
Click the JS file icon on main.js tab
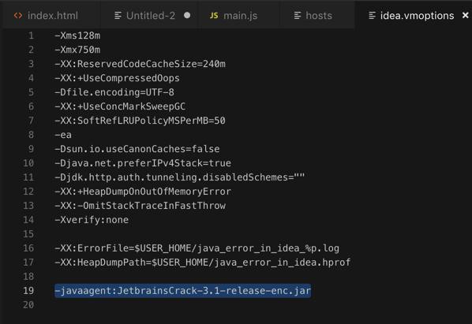click(x=214, y=15)
